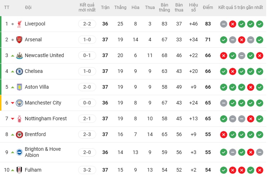Screen dimensions: 273x177
Task: Click the Aston Villa crest icon
Action: 19,87
